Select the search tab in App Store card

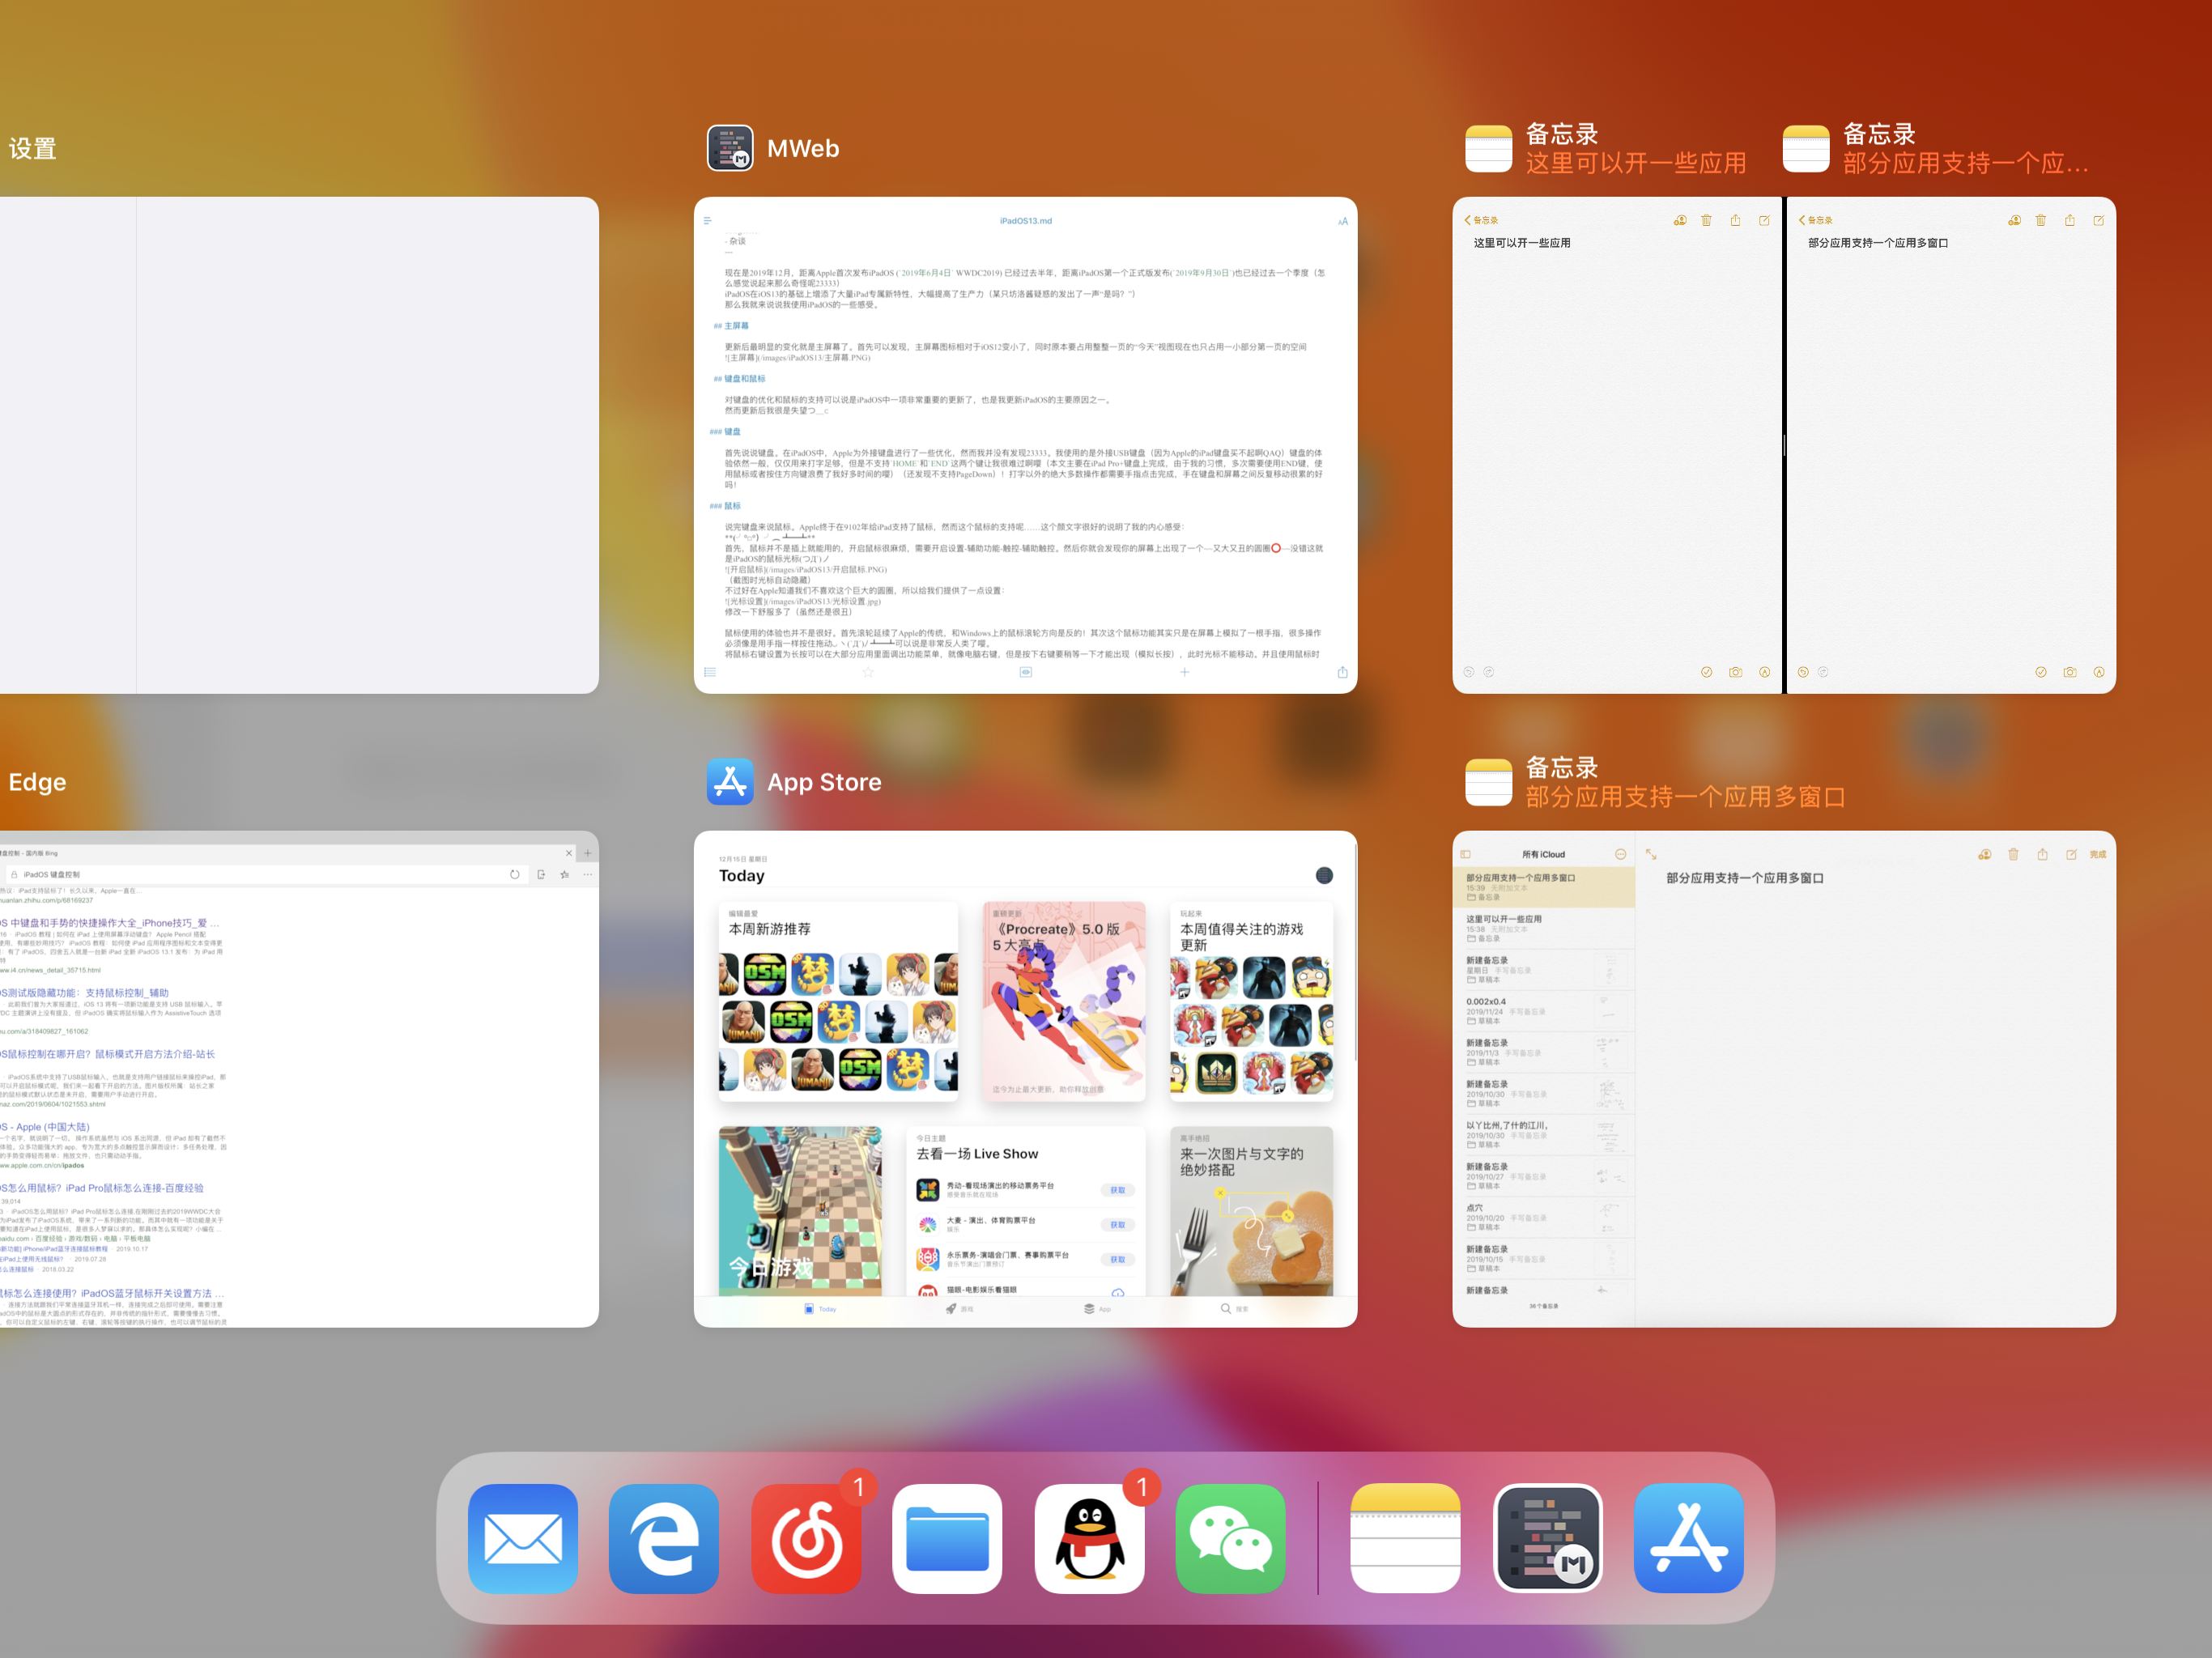[1233, 1308]
